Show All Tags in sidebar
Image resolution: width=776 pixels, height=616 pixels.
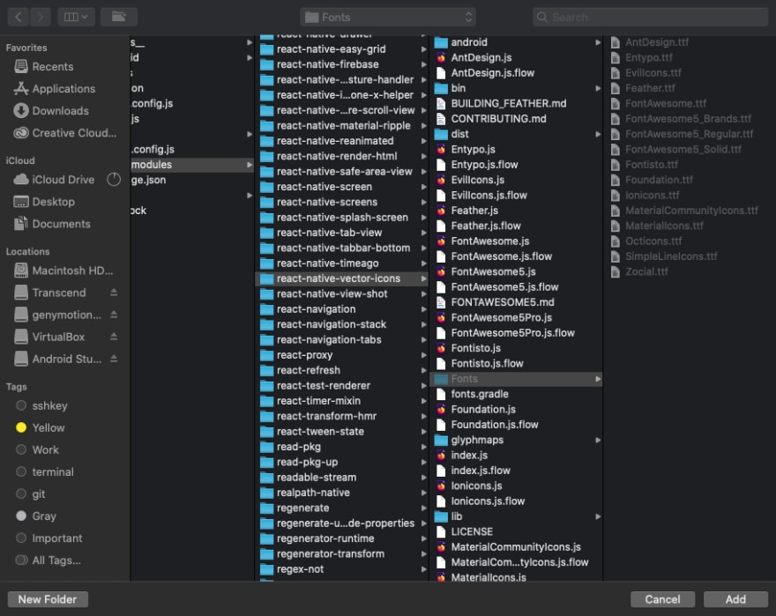point(56,560)
